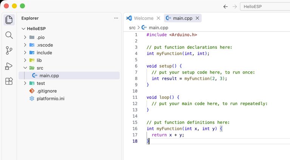The width and height of the screenshot is (290, 160).
Task: Switch to the Welcome tab
Action: click(x=144, y=18)
